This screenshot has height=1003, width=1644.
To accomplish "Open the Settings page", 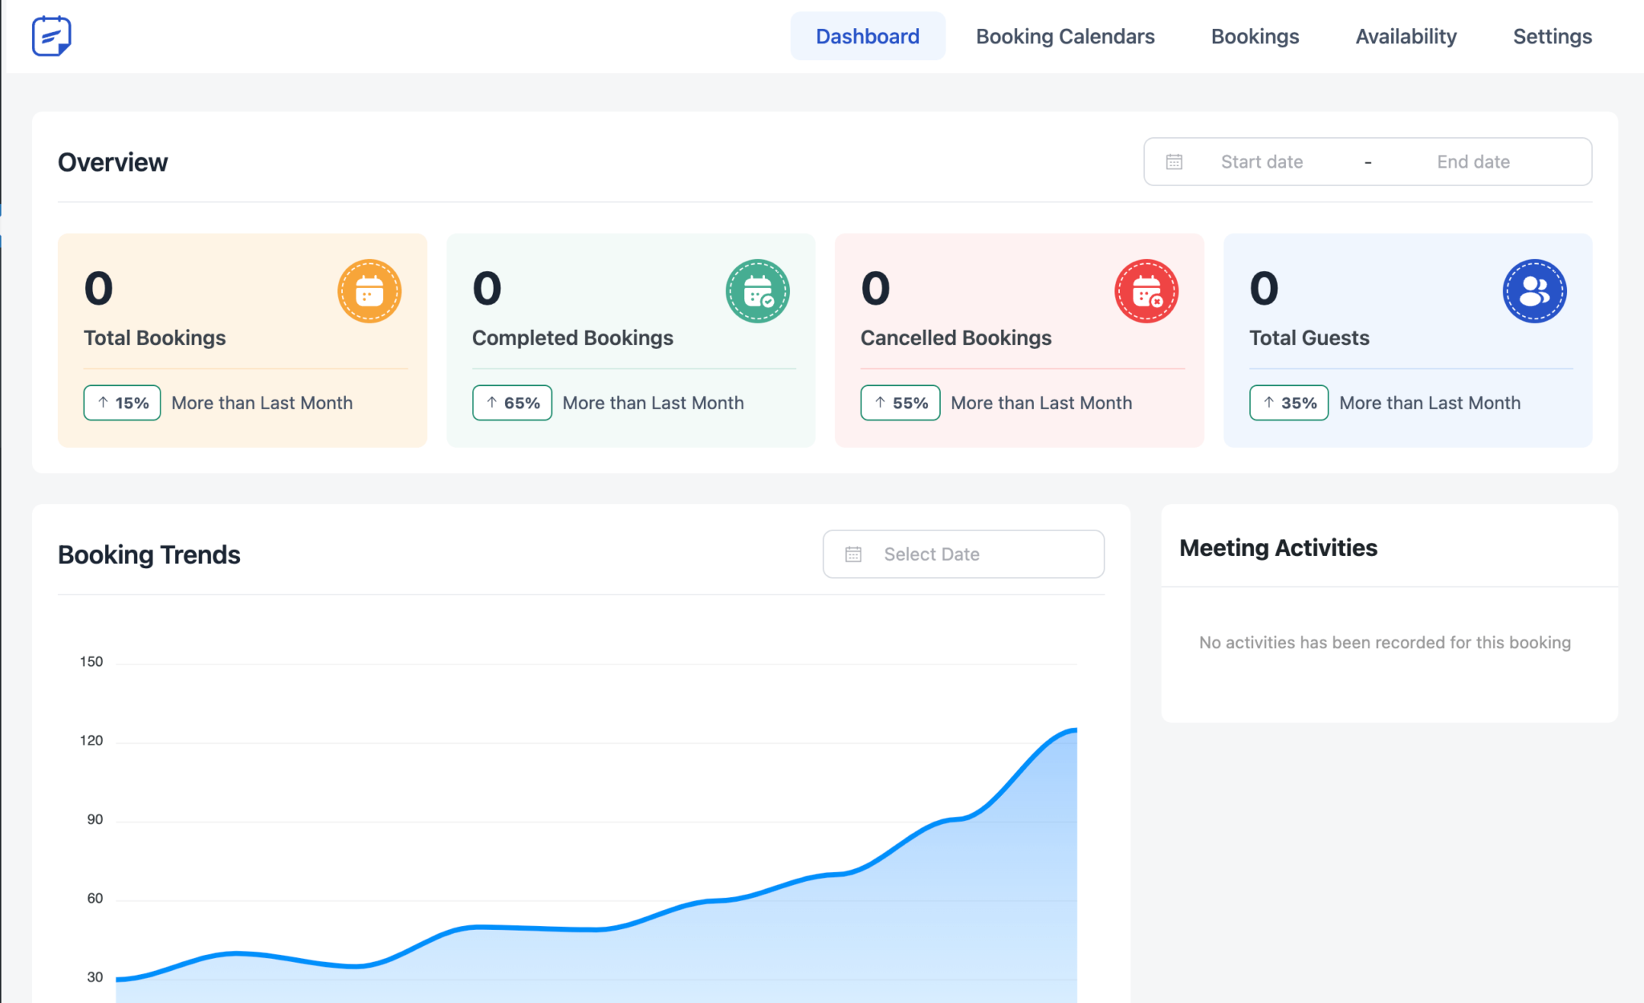I will [x=1552, y=36].
